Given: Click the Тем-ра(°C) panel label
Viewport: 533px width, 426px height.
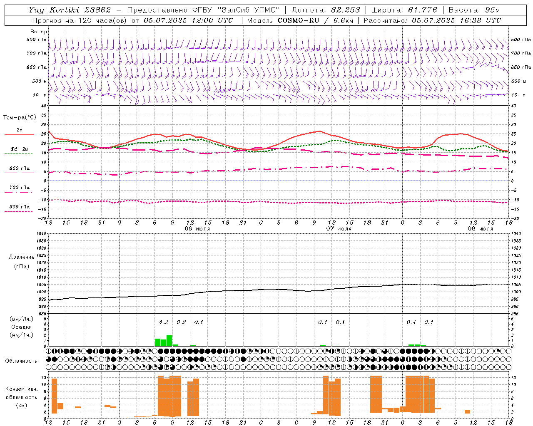Looking at the screenshot, I should pos(20,118).
